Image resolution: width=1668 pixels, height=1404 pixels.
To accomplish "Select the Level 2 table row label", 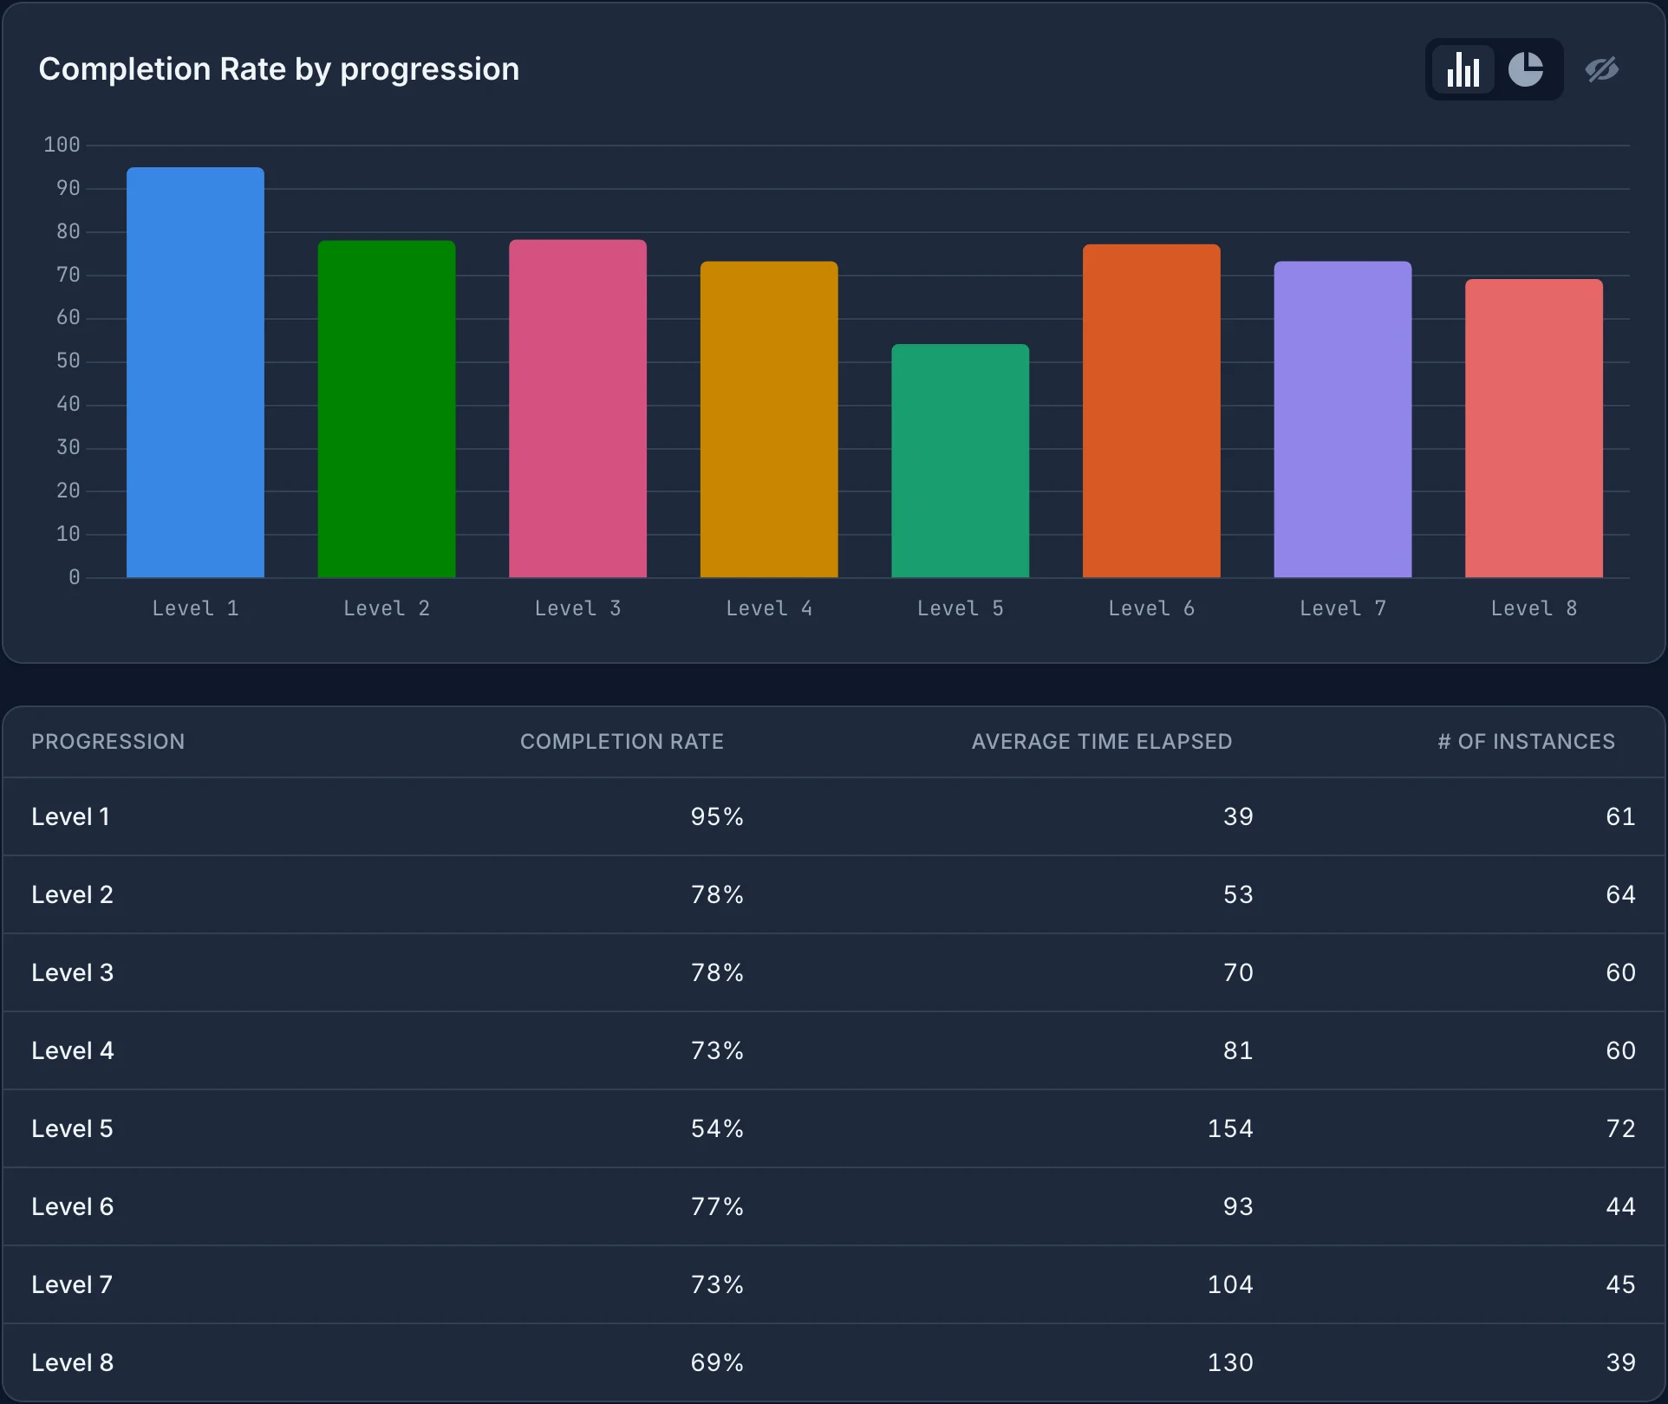I will [x=73, y=894].
